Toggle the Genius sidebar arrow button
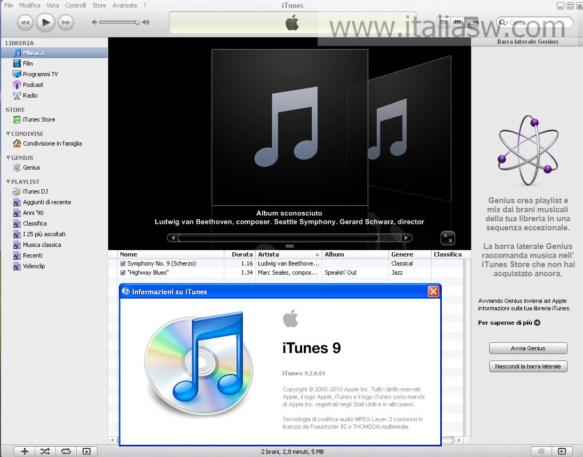Image resolution: width=583 pixels, height=457 pixels. pos(562,452)
